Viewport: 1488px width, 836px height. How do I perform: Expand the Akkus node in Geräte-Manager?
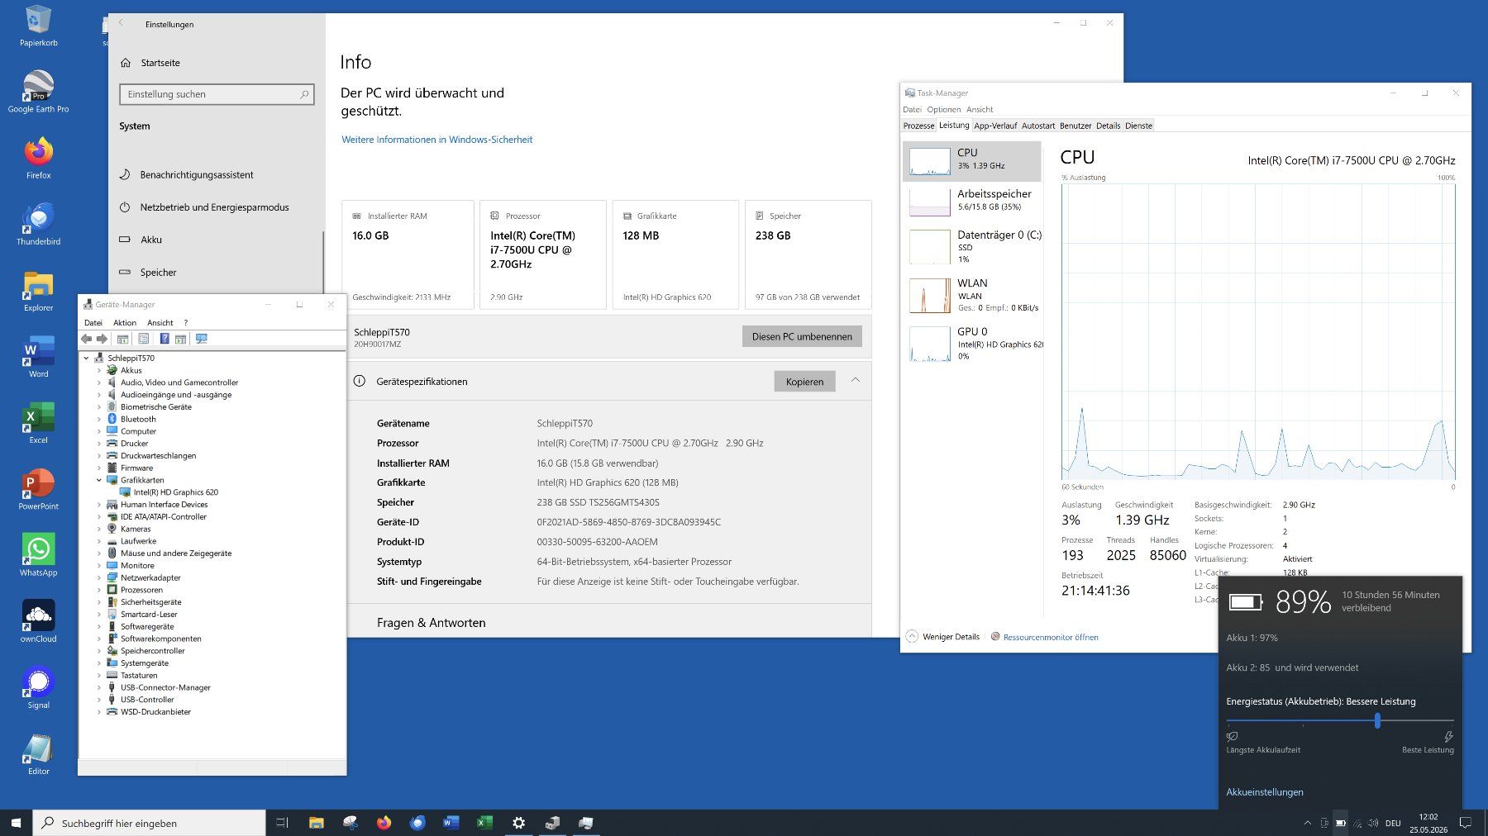tap(99, 370)
